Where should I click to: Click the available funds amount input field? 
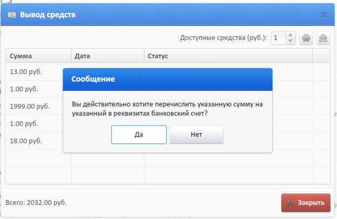tap(279, 38)
